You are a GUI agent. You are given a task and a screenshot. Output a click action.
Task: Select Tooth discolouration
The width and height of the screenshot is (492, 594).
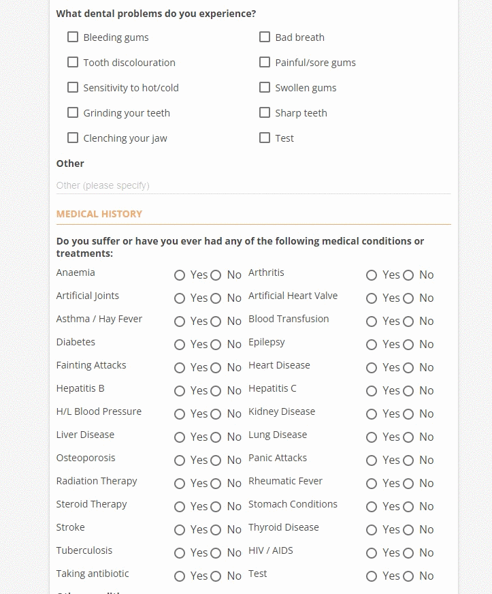73,62
